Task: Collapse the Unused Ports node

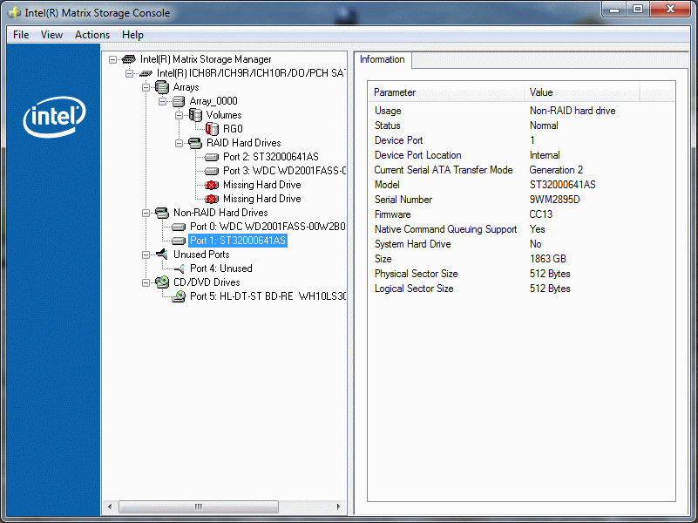Action: [x=146, y=255]
